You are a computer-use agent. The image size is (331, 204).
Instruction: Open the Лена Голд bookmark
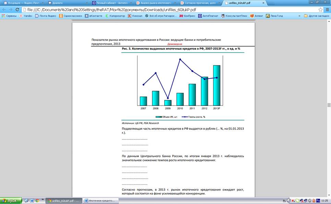click(x=274, y=16)
